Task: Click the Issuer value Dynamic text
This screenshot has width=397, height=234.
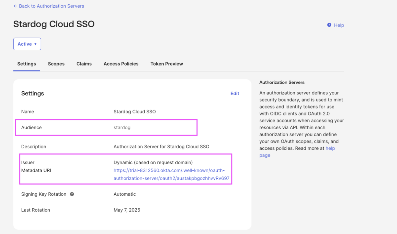Action: pos(153,162)
